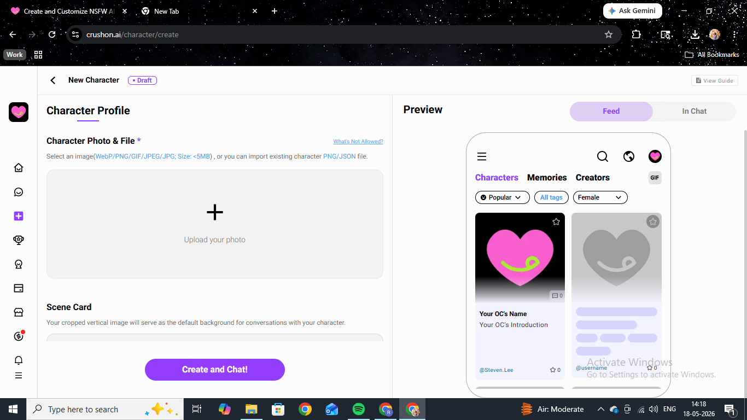View site information icon in address bar
Screen dimensions: 747x420
coord(76,34)
